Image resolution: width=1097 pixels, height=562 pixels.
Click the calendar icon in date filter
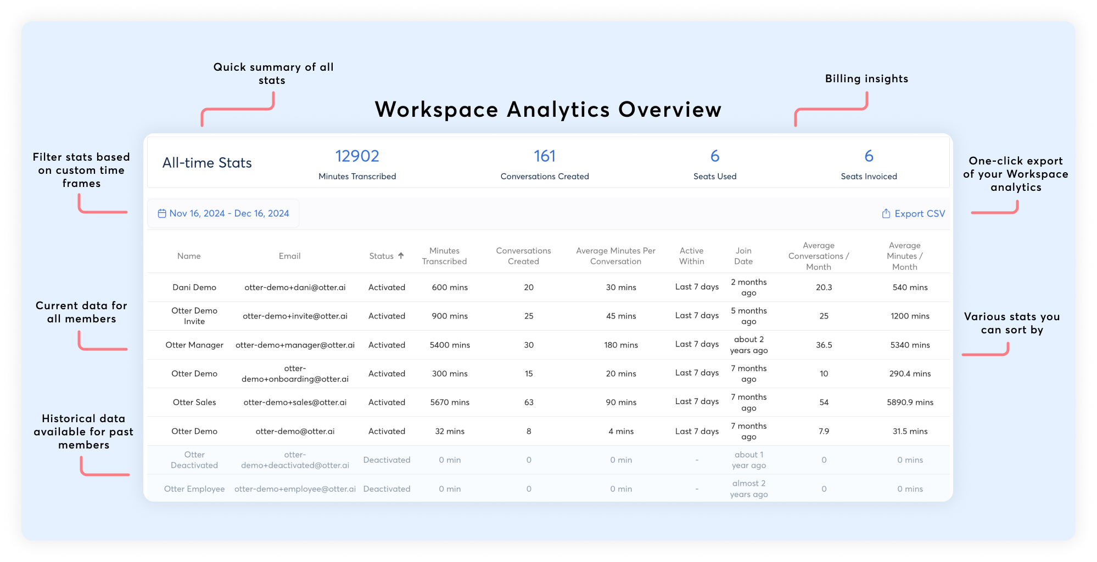tap(162, 213)
